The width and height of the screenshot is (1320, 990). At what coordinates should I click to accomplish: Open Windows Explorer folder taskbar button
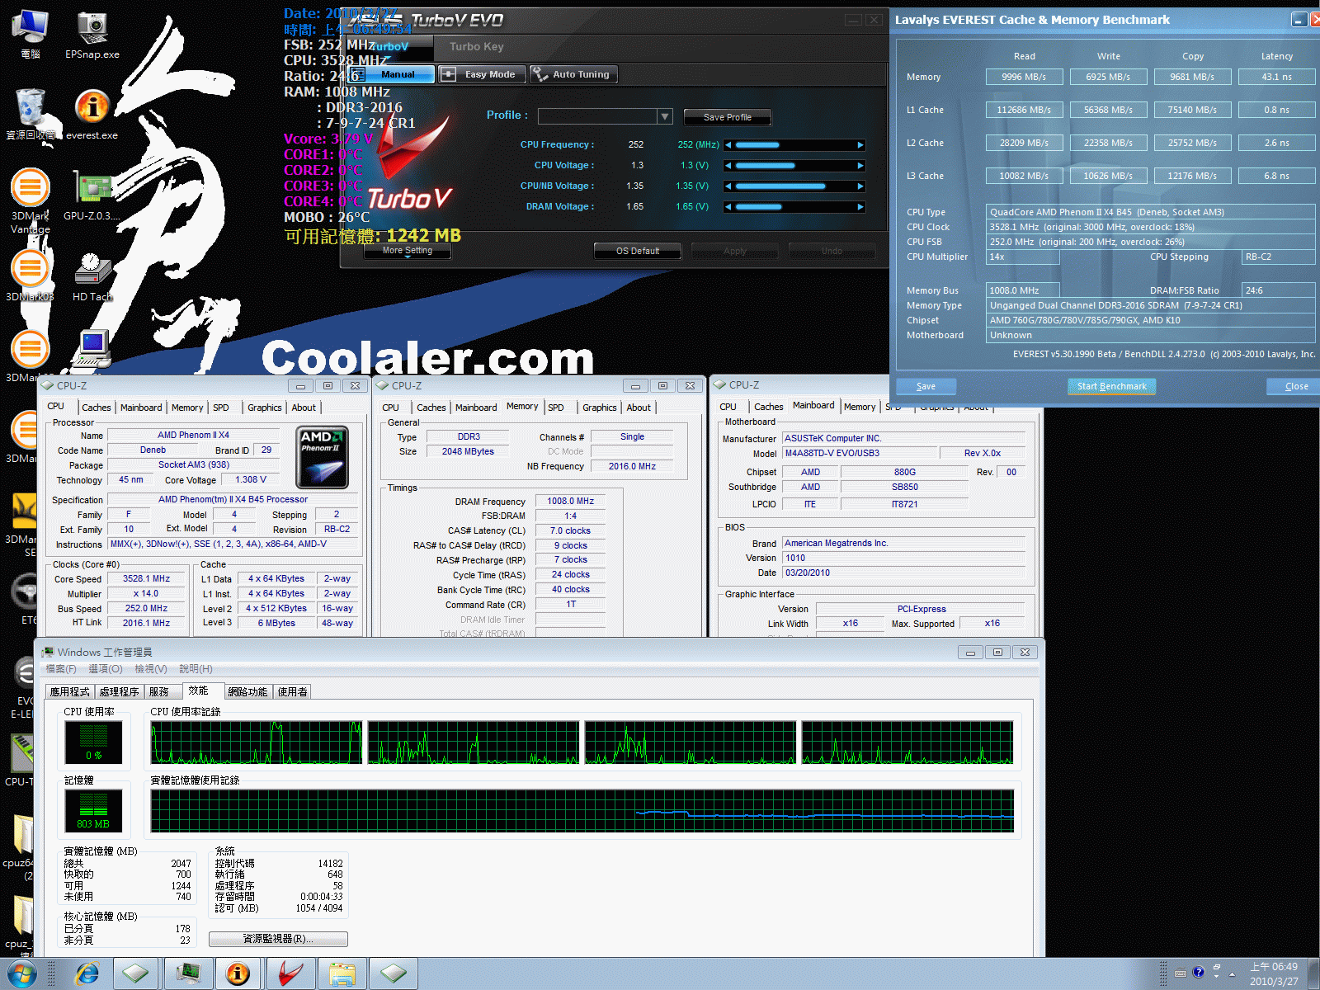click(x=342, y=974)
